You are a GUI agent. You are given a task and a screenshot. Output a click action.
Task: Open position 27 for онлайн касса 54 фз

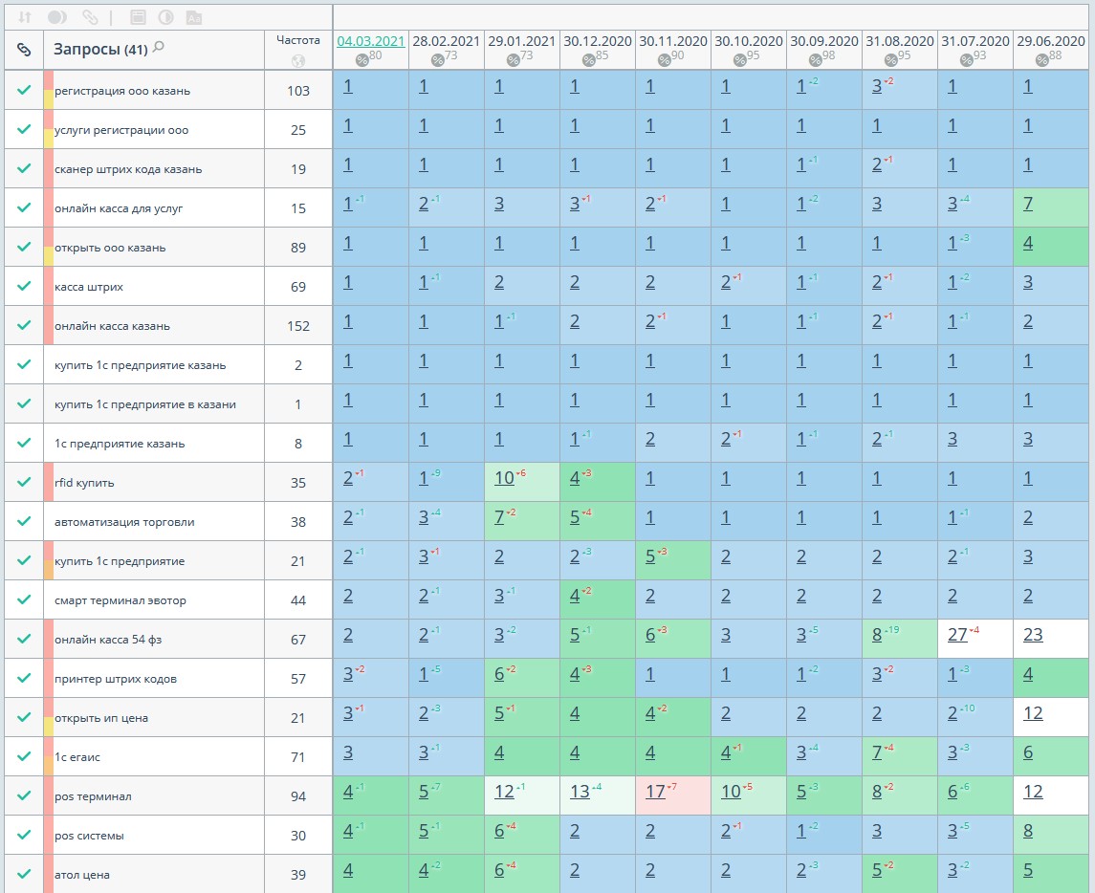point(957,636)
